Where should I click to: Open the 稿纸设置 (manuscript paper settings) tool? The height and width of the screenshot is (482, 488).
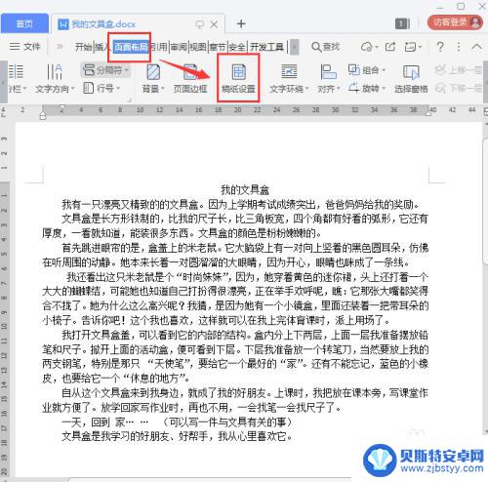tap(238, 78)
